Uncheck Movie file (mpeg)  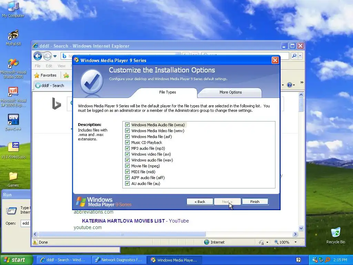pos(127,166)
